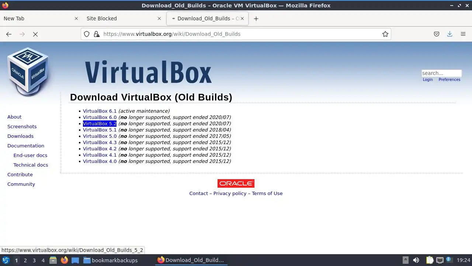
Task: Open the VirtualBox 4.2 link
Action: pos(100,149)
